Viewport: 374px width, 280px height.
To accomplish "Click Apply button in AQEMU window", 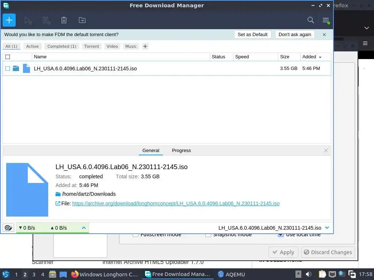I will pos(283,252).
